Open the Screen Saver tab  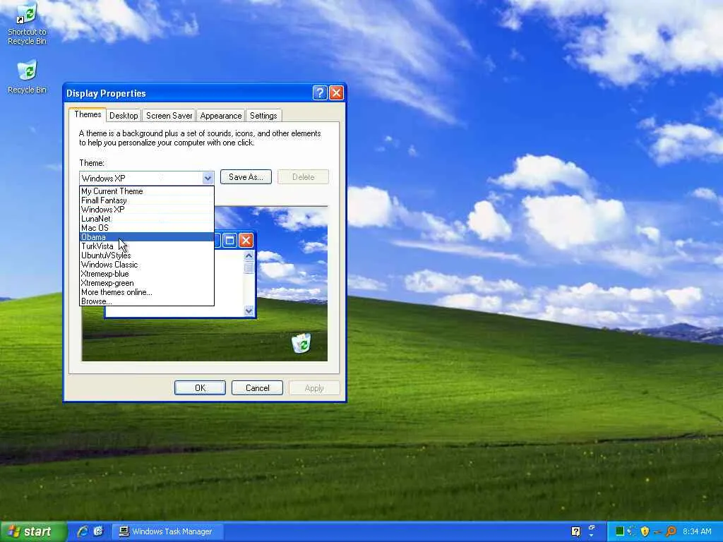(x=169, y=116)
